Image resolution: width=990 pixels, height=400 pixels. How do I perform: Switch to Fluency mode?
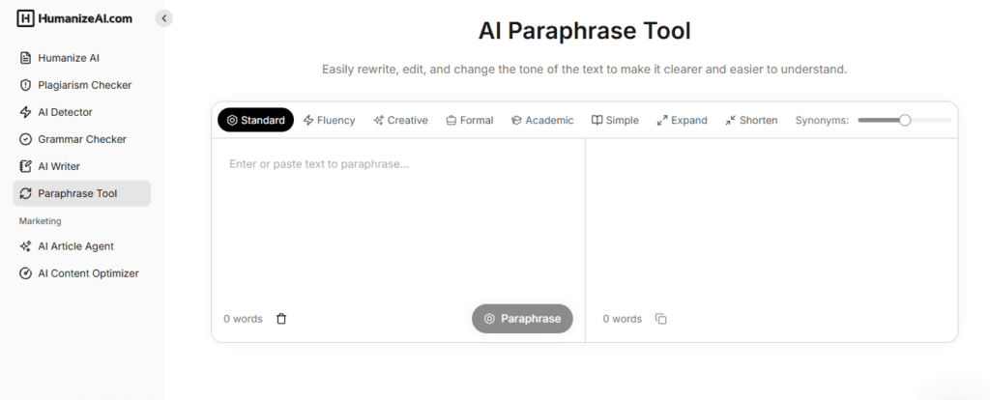pos(329,120)
